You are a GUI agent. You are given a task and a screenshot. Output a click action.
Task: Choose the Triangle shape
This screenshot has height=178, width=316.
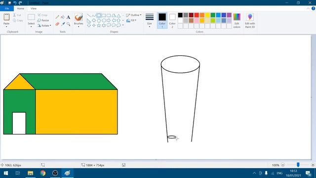(x=118, y=15)
